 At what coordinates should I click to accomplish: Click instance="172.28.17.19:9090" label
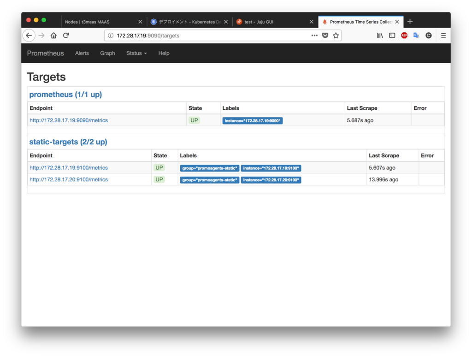click(252, 121)
